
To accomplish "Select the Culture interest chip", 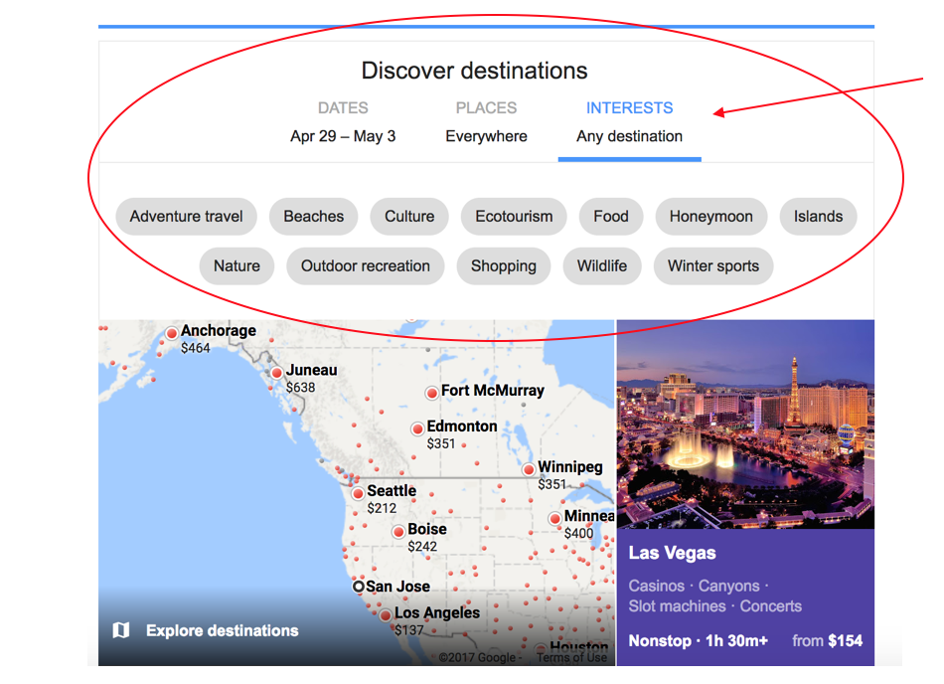I will tap(409, 216).
